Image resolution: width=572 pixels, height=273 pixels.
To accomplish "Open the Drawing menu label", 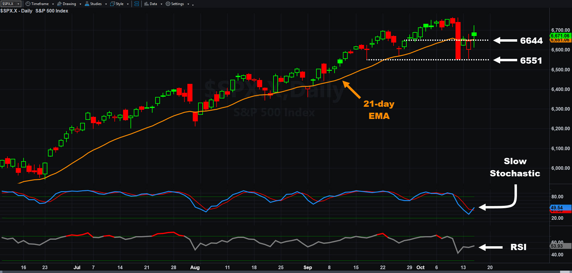I will [x=69, y=4].
